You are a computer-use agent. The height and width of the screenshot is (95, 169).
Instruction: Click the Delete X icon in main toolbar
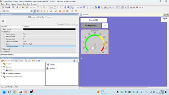47,7
